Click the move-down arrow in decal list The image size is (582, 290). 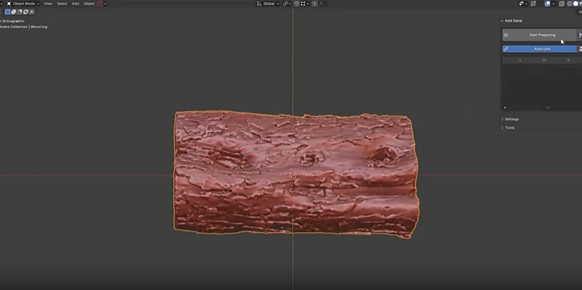pos(568,60)
